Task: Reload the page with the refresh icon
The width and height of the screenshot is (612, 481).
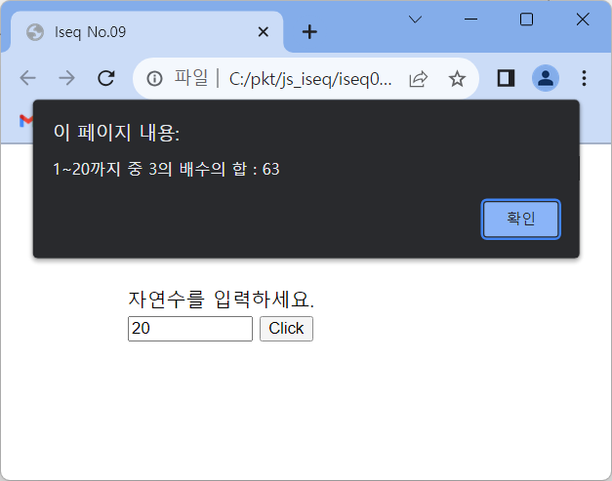Action: point(105,78)
